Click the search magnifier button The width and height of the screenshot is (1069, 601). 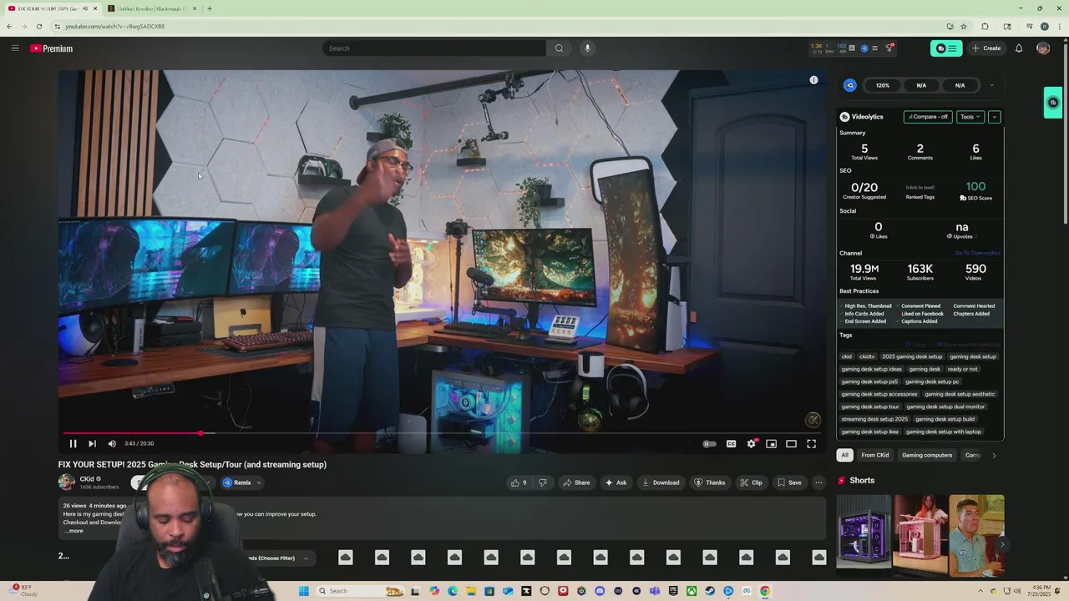pyautogui.click(x=560, y=48)
